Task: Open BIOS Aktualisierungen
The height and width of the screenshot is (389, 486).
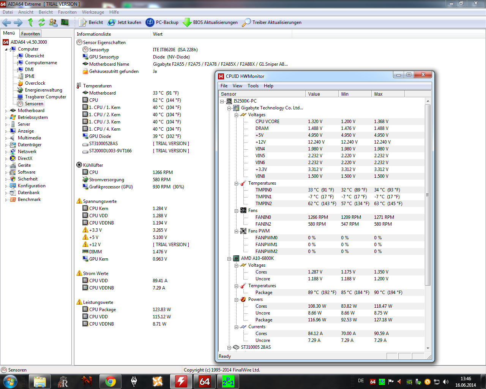Action: point(210,22)
